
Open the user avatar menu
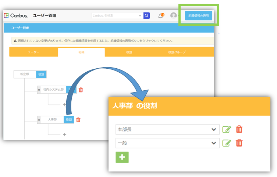point(174,15)
